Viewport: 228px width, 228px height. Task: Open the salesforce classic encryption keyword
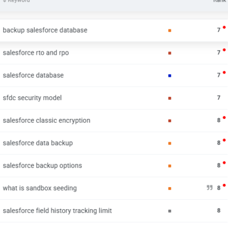pyautogui.click(x=46, y=121)
